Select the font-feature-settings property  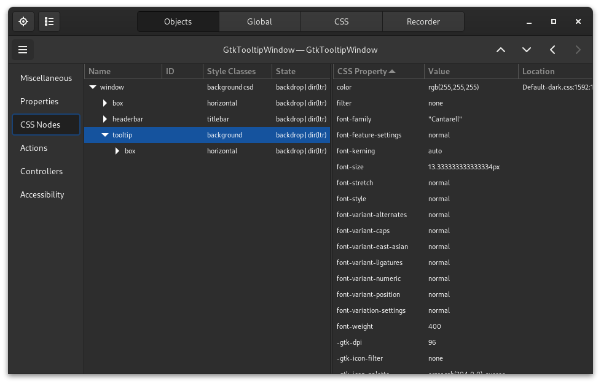tap(463, 135)
